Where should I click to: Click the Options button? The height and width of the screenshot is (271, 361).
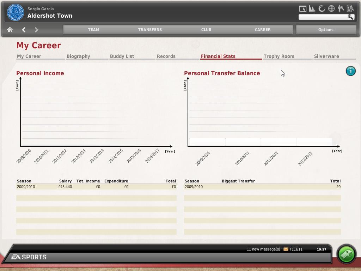coord(326,30)
